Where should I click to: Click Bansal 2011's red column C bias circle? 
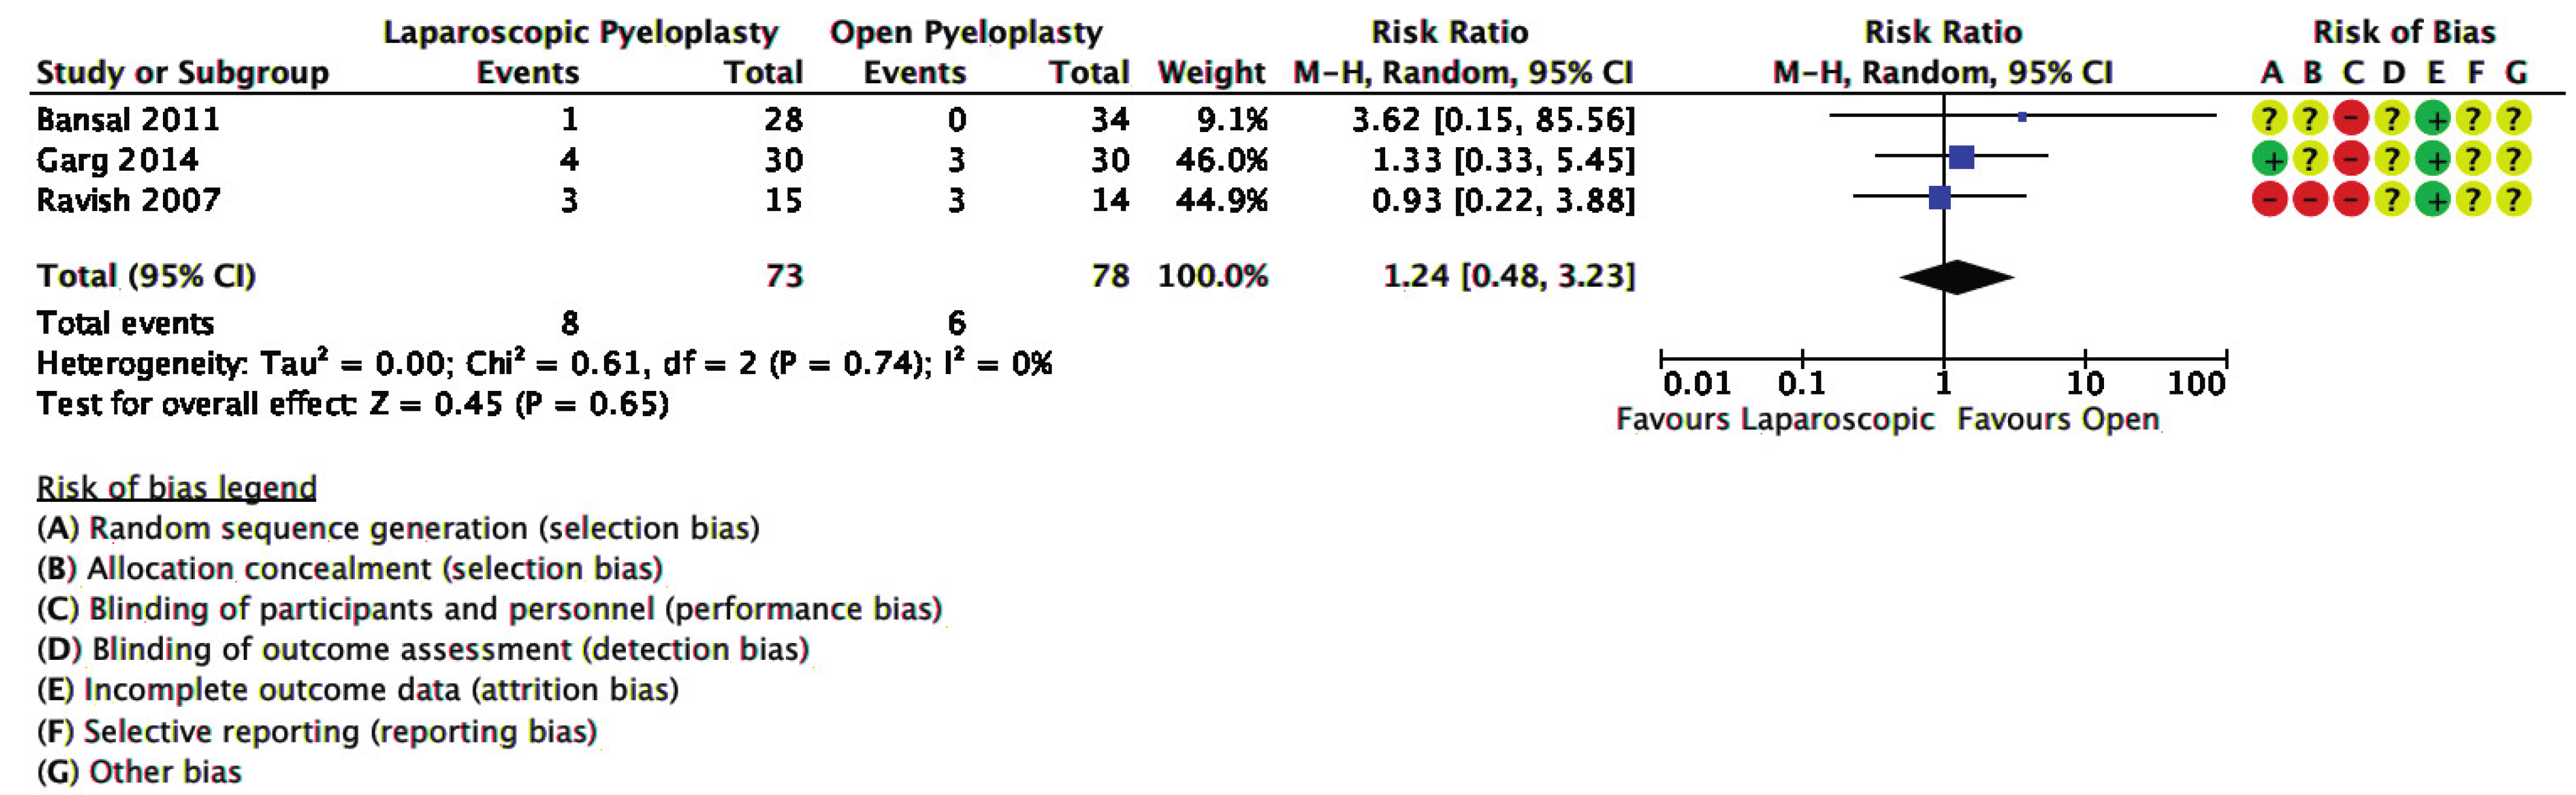coord(2351,119)
